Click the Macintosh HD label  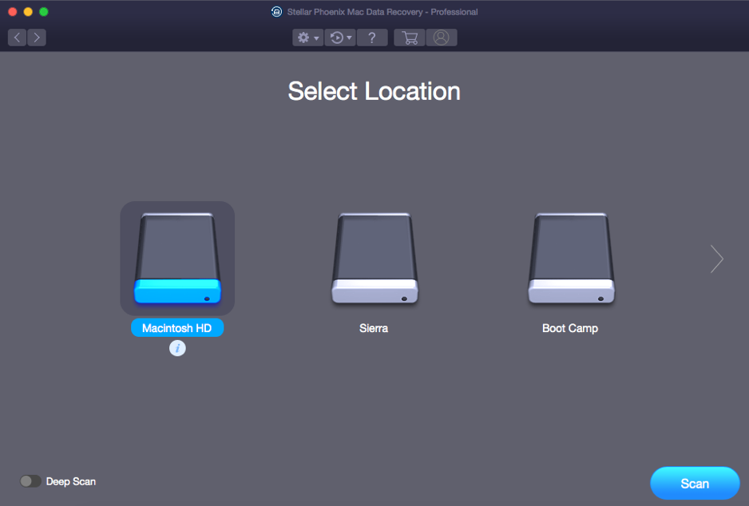[x=177, y=327]
